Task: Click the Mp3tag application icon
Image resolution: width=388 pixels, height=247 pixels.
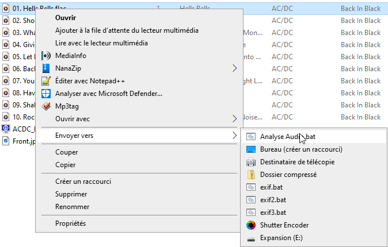Action: pyautogui.click(x=47, y=106)
